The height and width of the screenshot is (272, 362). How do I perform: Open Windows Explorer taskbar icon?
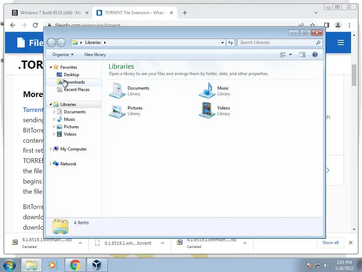point(31,265)
